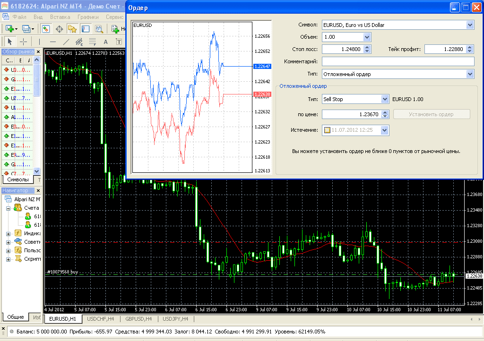Select the Vertical Line drawing tool
The image size is (484, 341).
pyautogui.click(x=39, y=41)
